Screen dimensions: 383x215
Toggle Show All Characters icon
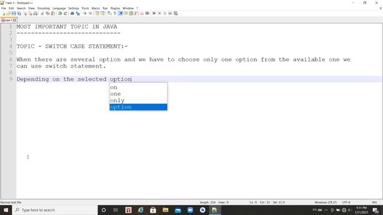(115, 13)
